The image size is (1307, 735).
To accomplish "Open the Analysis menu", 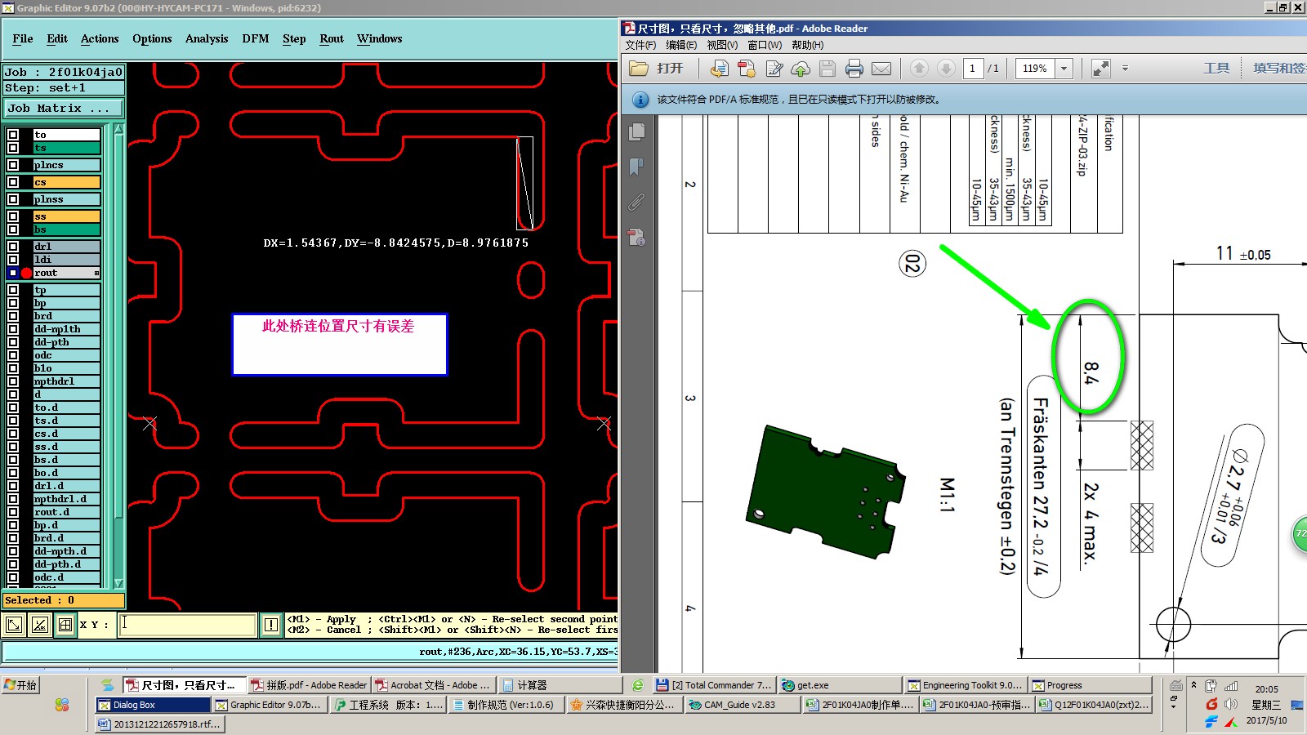I will point(207,38).
